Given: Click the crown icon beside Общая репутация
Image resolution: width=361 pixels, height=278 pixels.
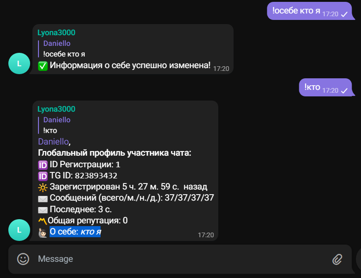Looking at the screenshot, I should coord(43,220).
